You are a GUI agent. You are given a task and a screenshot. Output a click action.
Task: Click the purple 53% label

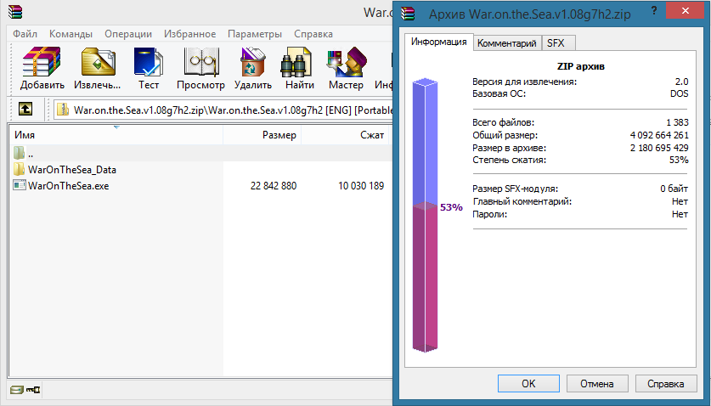[x=451, y=207]
